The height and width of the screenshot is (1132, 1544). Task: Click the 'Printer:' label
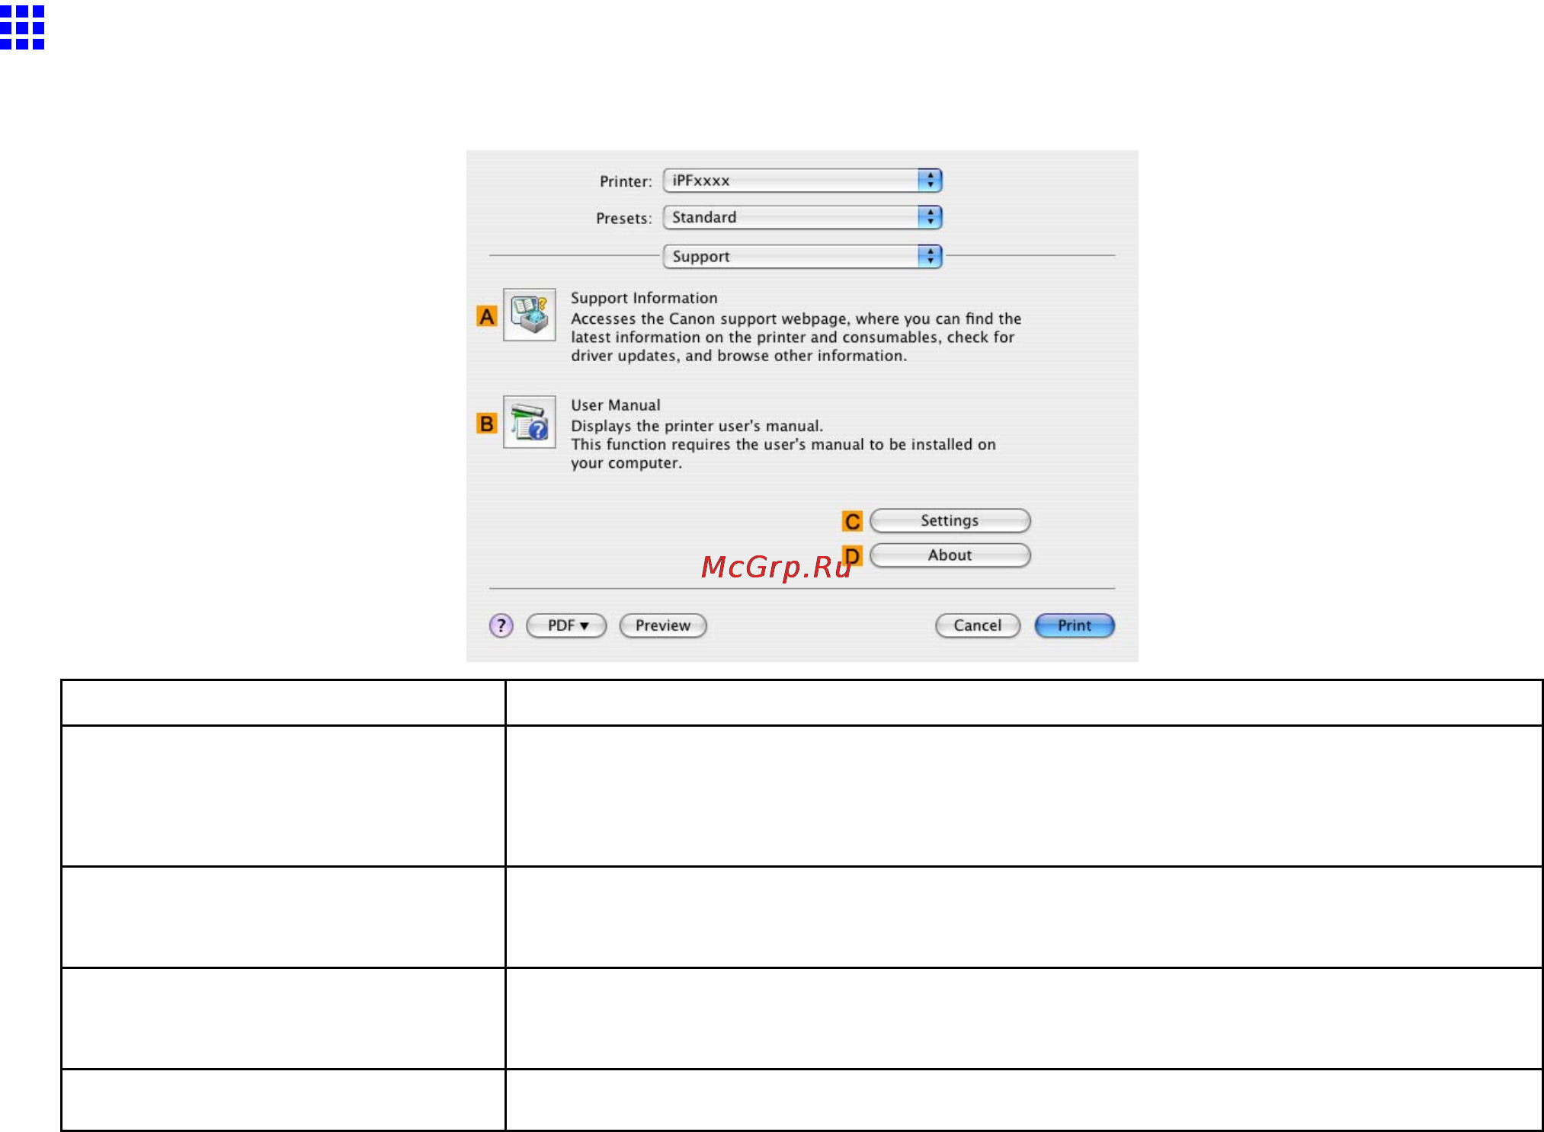click(626, 181)
